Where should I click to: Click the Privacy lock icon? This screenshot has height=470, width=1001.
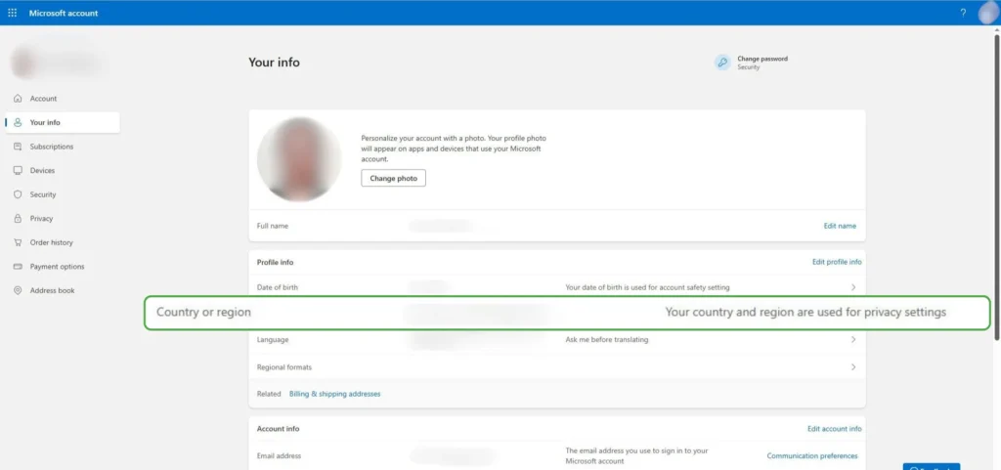pos(18,219)
